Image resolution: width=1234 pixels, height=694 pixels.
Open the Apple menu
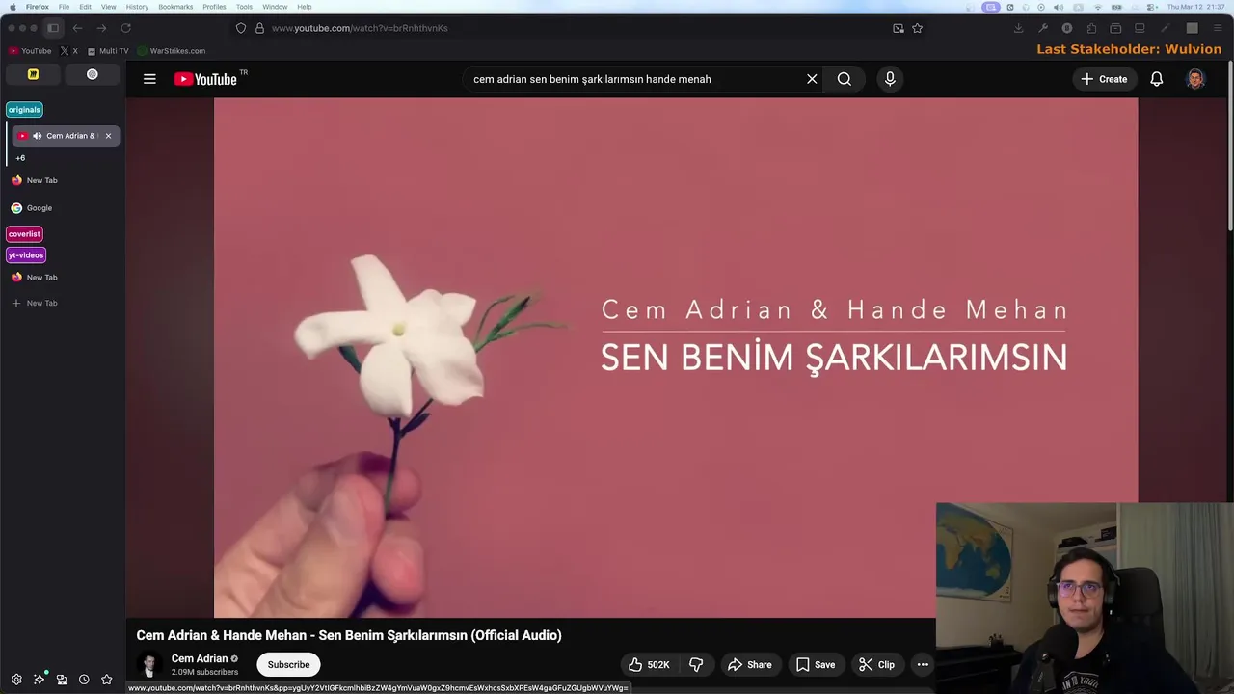coord(13,7)
